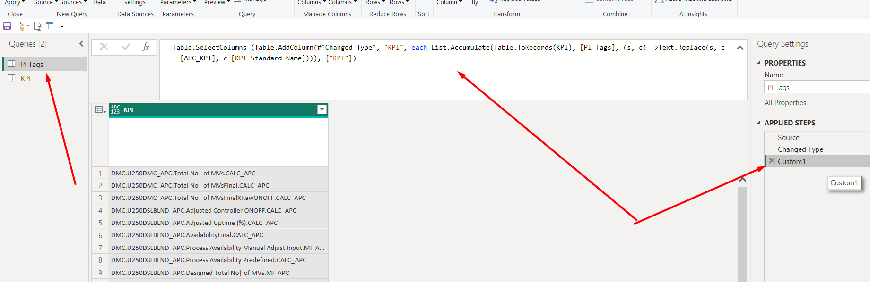Click table icon beside KPI query
Viewport: 870px width, 282px height.
pyautogui.click(x=11, y=78)
